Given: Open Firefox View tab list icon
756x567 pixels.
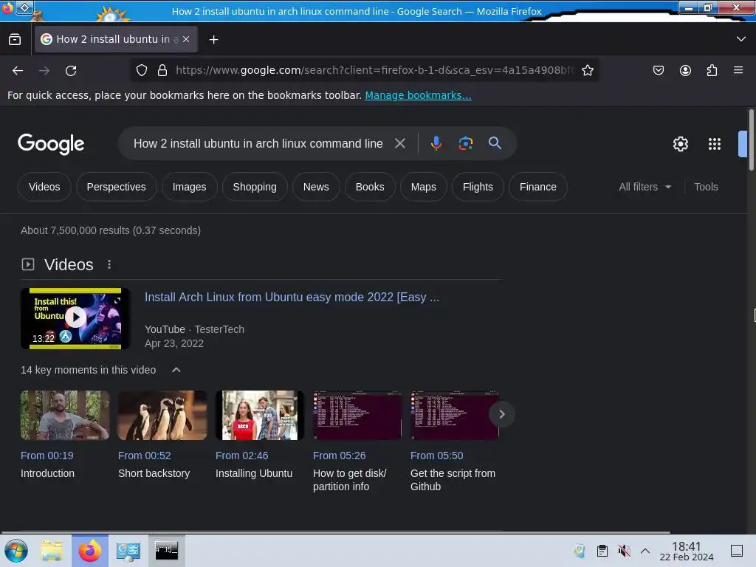Looking at the screenshot, I should coord(15,39).
